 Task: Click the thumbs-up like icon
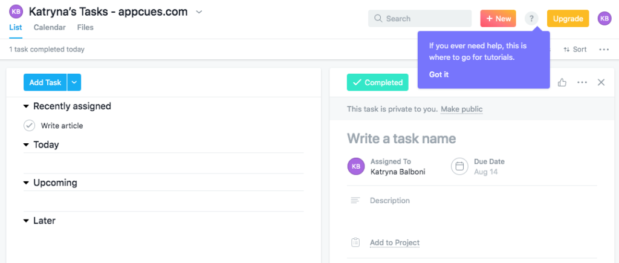tap(562, 82)
